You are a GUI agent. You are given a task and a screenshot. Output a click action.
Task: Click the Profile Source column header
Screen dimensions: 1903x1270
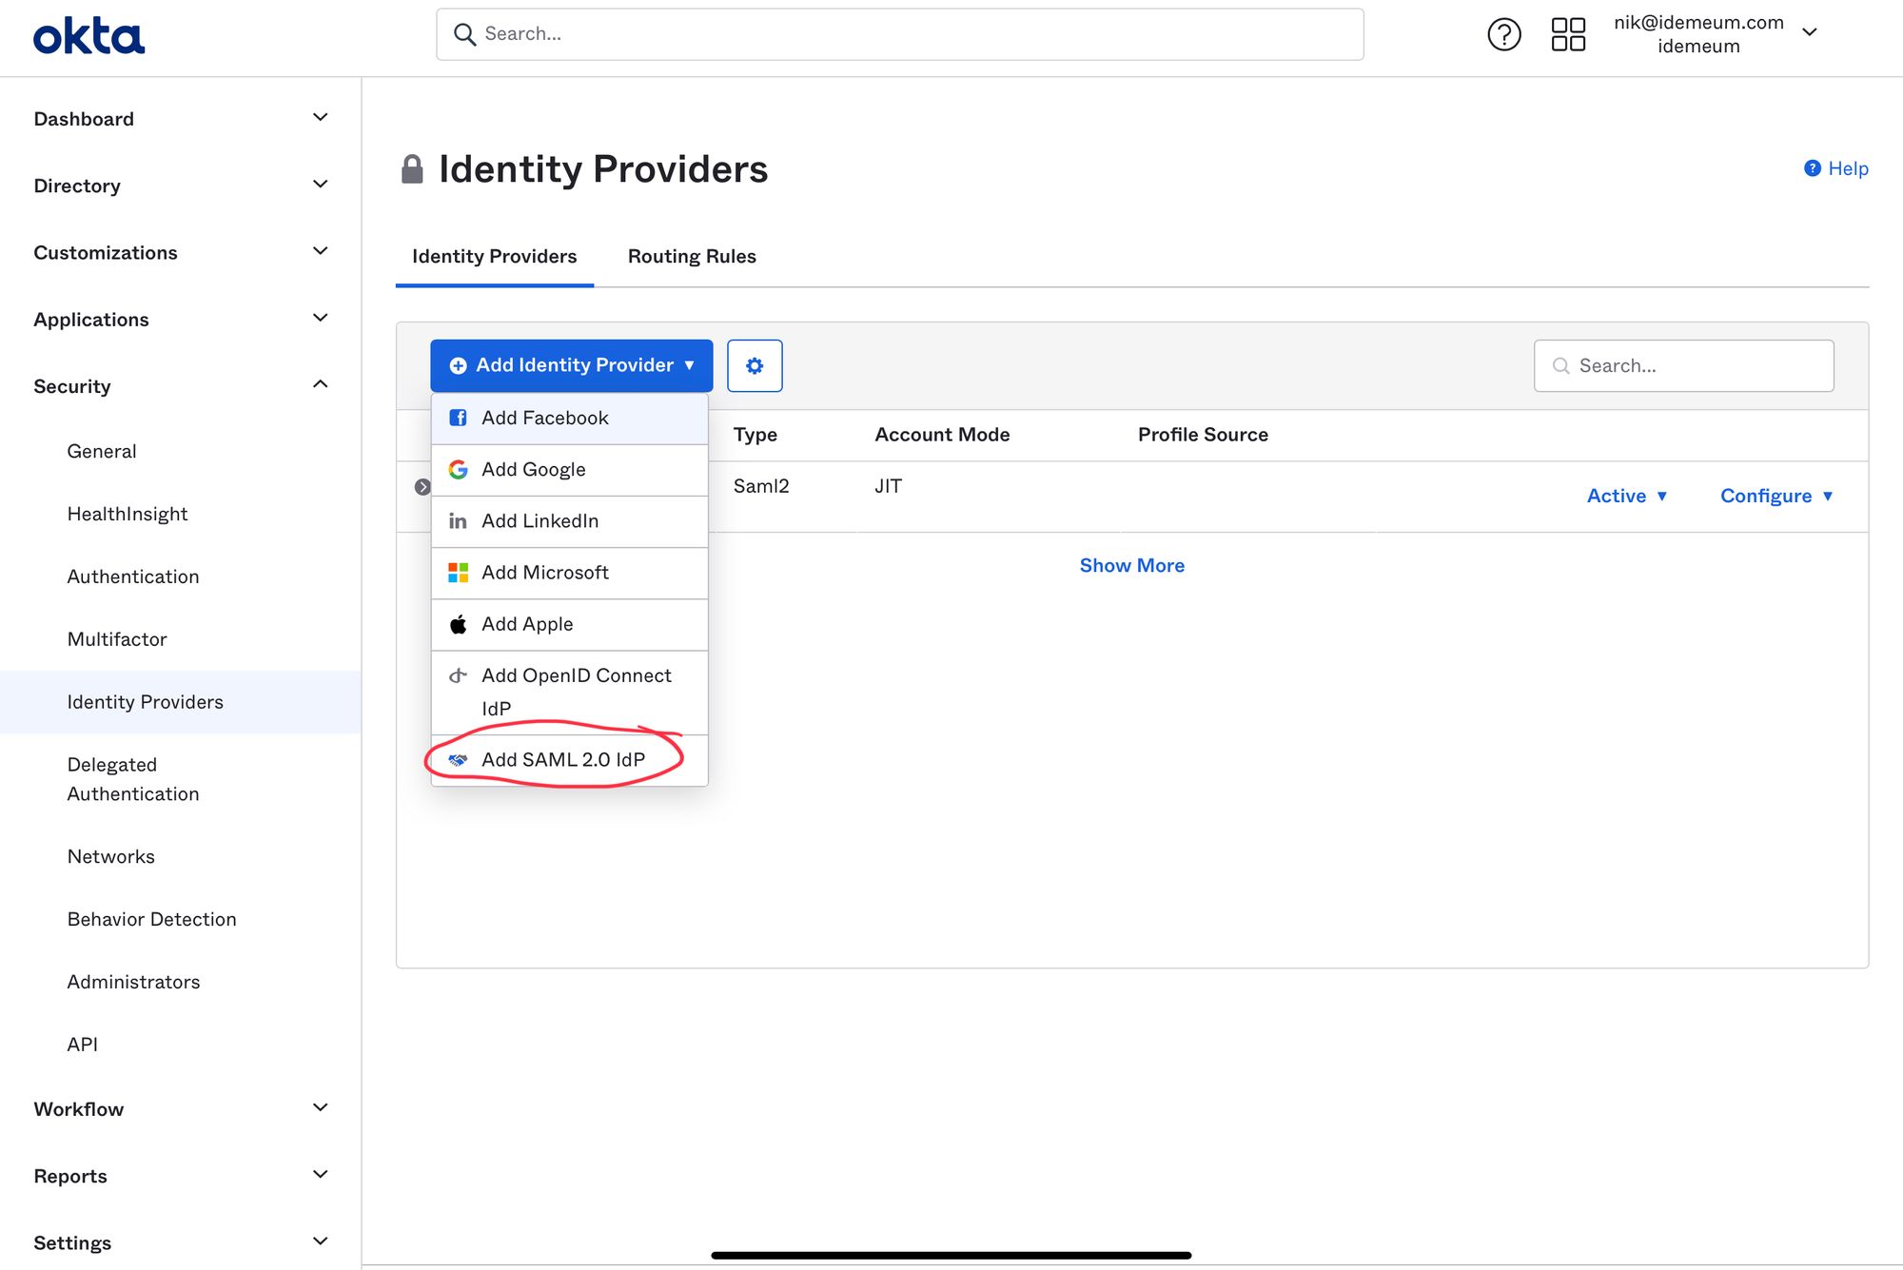click(x=1203, y=435)
